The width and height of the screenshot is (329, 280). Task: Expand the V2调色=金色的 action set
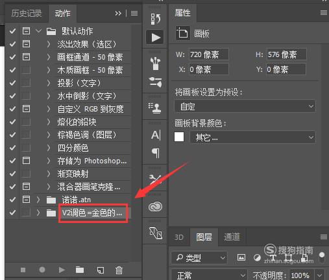coord(38,213)
